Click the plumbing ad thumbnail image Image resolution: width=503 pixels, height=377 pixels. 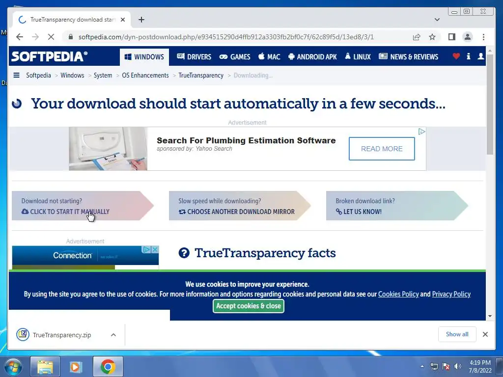point(108,149)
